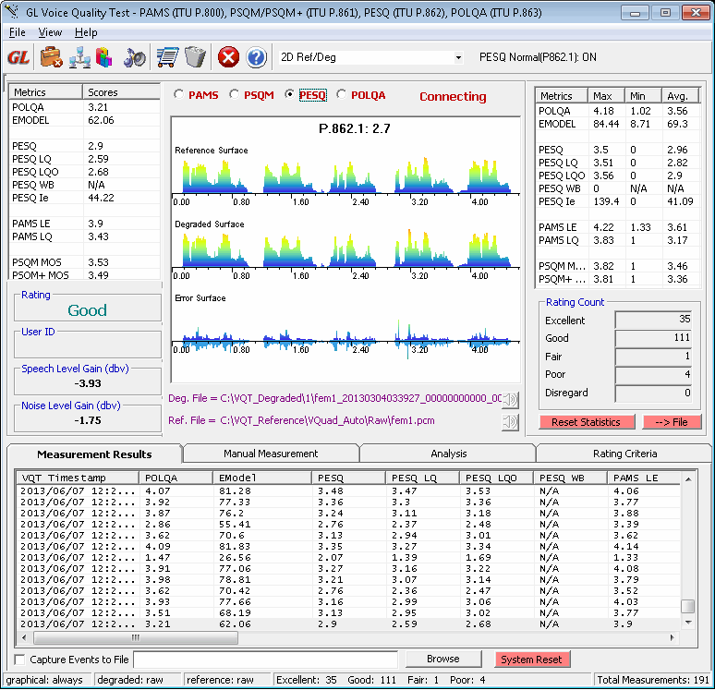715x690 pixels.
Task: Select the PSQM radio button
Action: click(x=234, y=94)
